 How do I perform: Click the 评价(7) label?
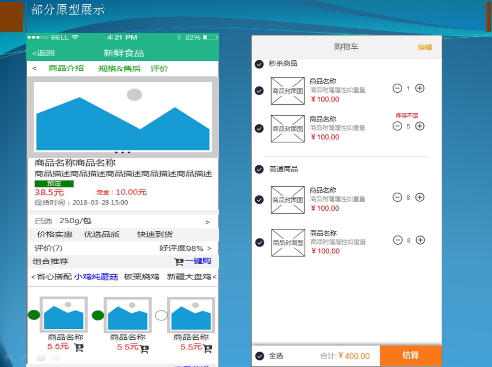48,248
